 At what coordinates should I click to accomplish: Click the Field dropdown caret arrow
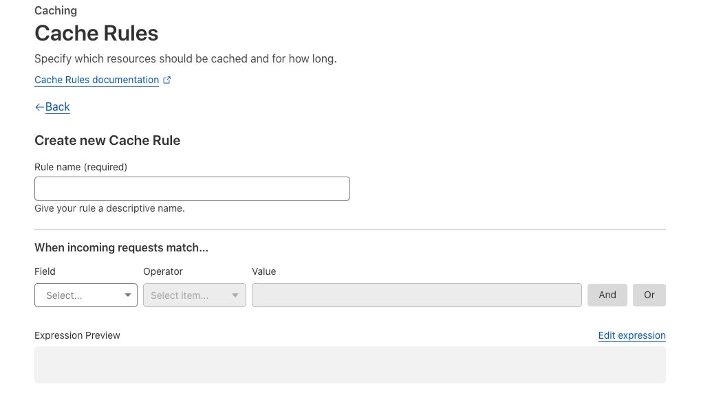point(128,295)
